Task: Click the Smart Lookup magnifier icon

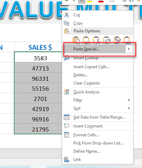Action: (x=67, y=58)
